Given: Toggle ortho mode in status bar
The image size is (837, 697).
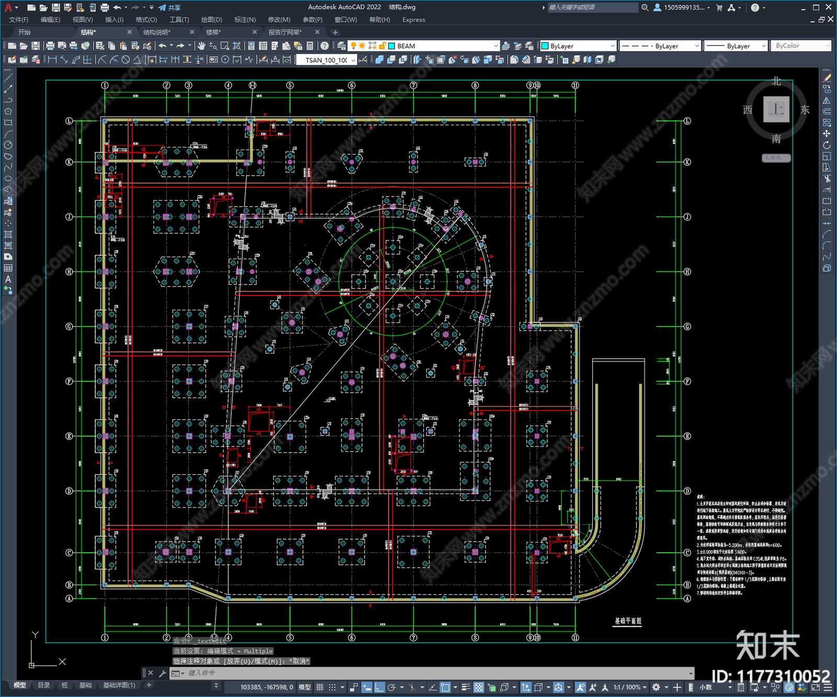Looking at the screenshot, I should point(379,687).
